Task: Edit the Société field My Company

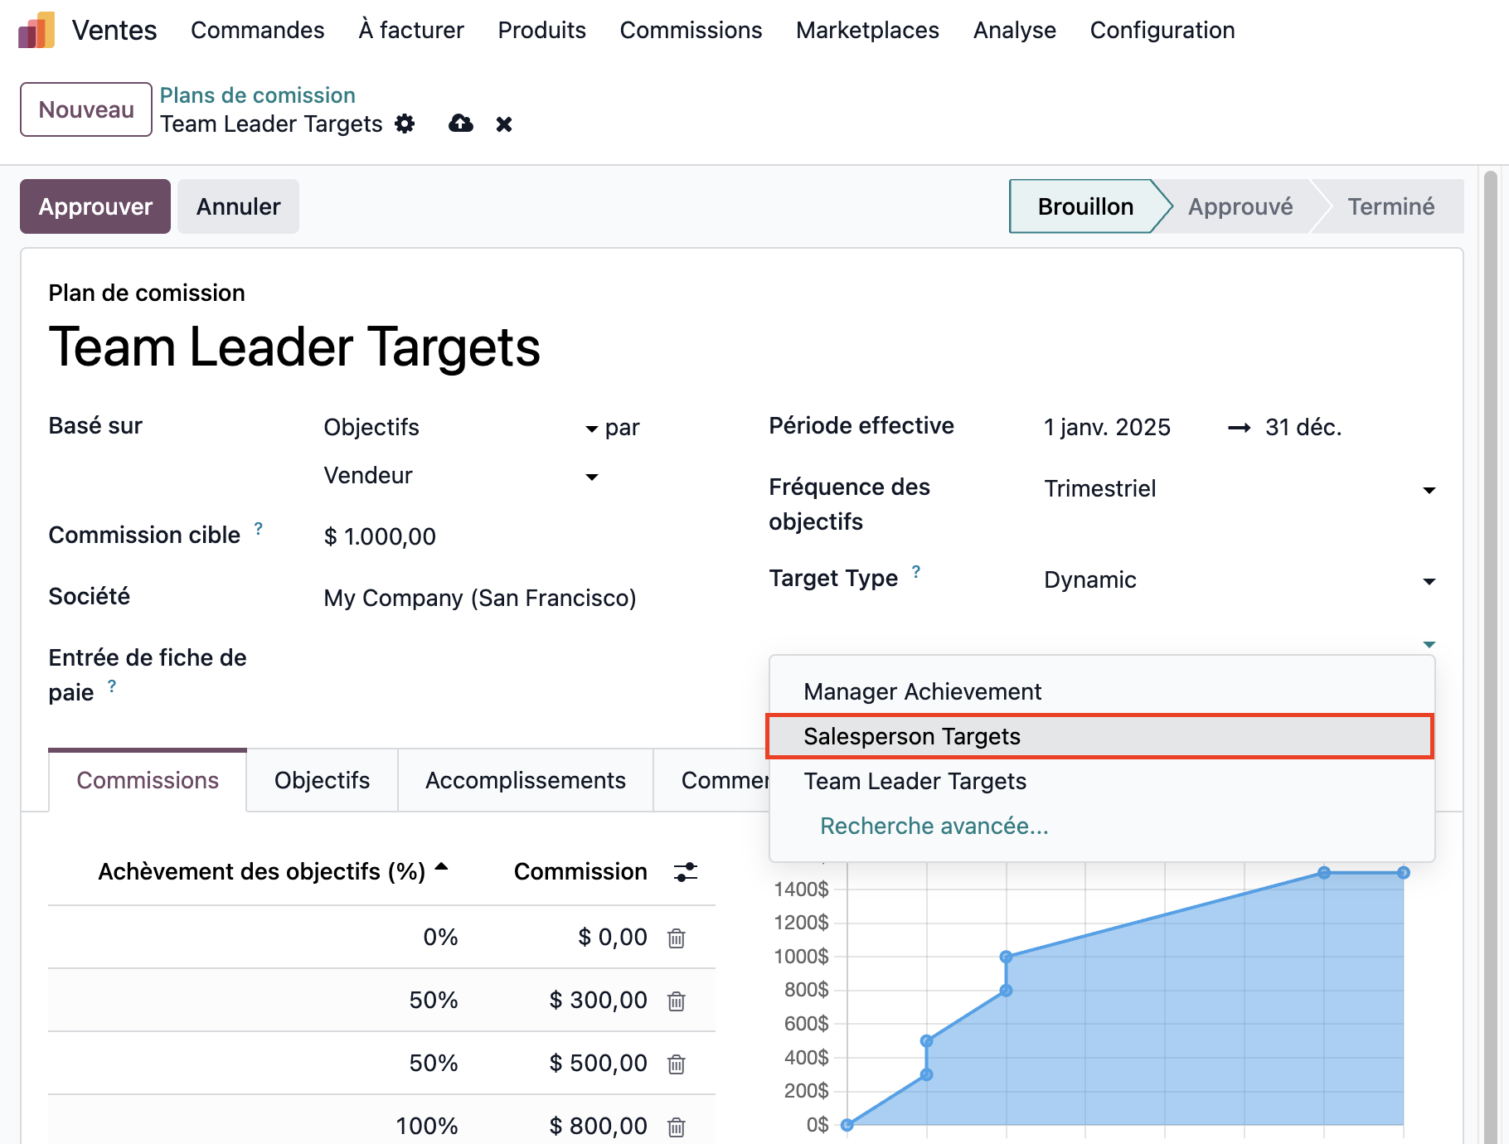Action: point(480,599)
